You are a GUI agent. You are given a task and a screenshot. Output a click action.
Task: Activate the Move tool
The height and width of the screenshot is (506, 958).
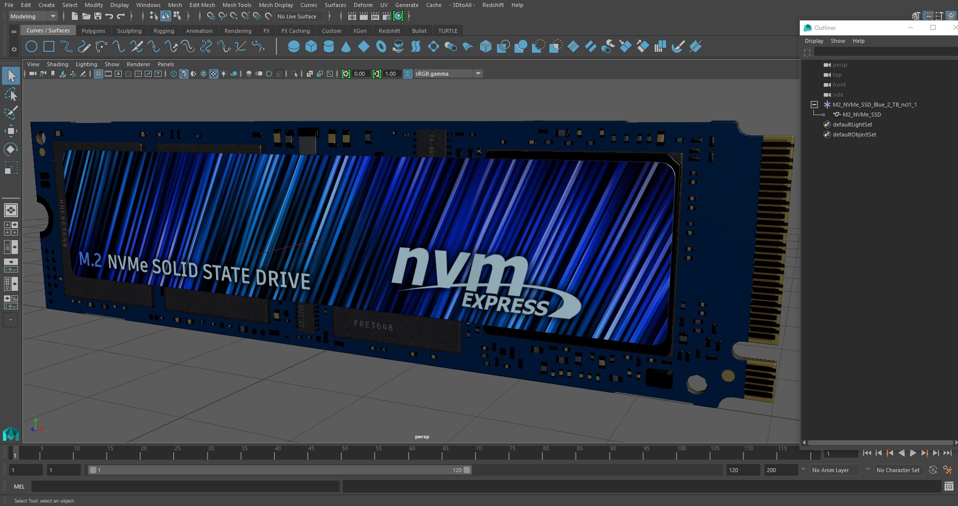[11, 131]
